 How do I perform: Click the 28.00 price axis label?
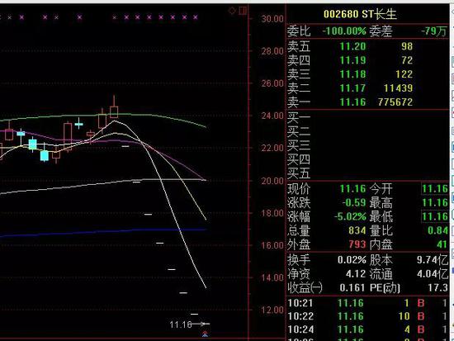(x=272, y=51)
